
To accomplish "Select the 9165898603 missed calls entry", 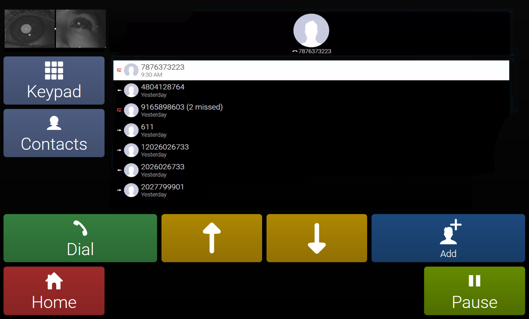I will click(x=257, y=110).
